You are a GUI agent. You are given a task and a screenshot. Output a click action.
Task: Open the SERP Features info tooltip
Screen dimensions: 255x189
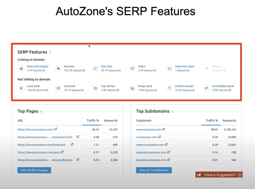(x=49, y=52)
